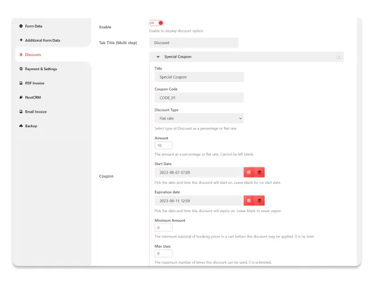Toggle the Enable discount switch off
Screen dimensions: 374x284
click(156, 23)
